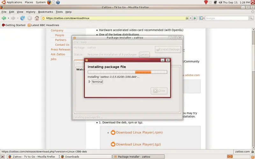Click the Latest BBC Headlines feed bookmark
255x159 pixels.
pos(43,25)
